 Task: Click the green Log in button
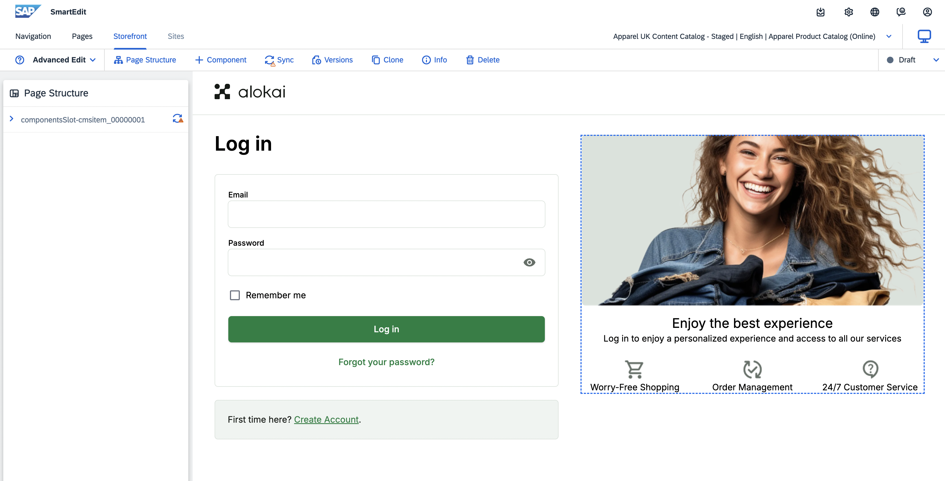[x=386, y=329]
